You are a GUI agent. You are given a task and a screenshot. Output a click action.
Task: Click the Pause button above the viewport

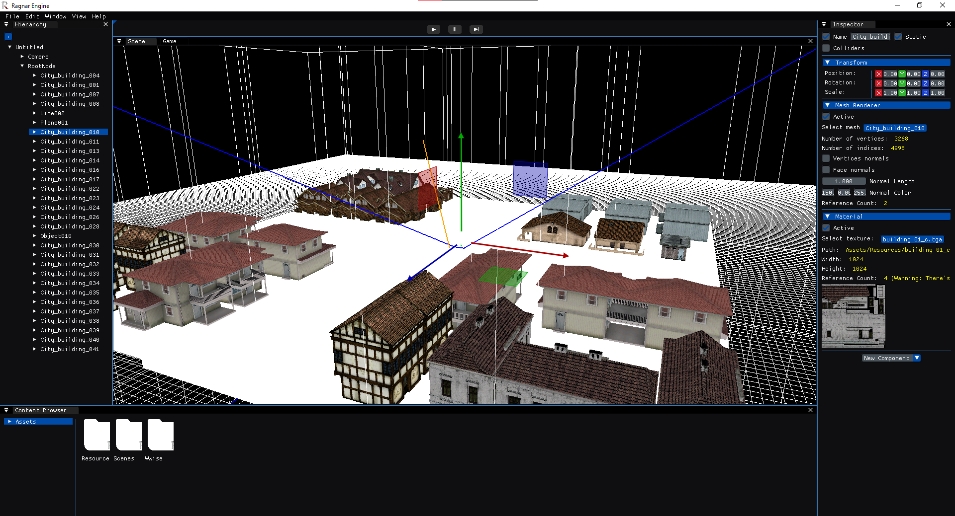click(x=455, y=29)
